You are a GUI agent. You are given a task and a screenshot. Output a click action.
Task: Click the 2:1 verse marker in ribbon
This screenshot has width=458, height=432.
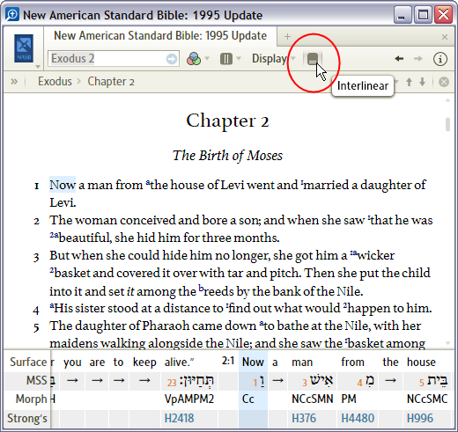tap(228, 361)
